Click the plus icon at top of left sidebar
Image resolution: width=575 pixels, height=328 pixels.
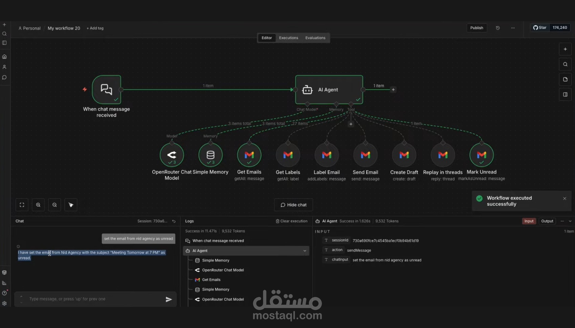[x=4, y=25]
